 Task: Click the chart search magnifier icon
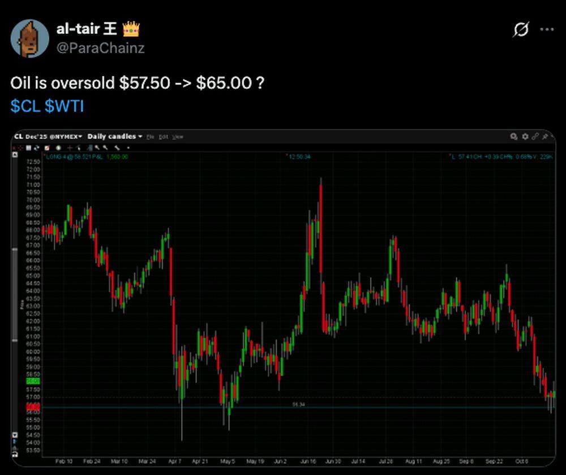click(513, 137)
